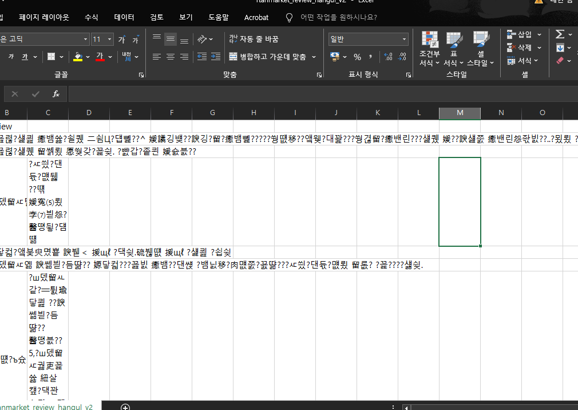
Task: Click the 삽입 insert cells button
Action: [x=520, y=35]
